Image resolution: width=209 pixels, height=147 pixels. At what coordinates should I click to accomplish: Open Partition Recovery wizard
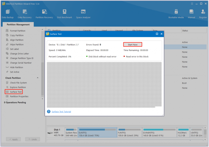pos(44,14)
